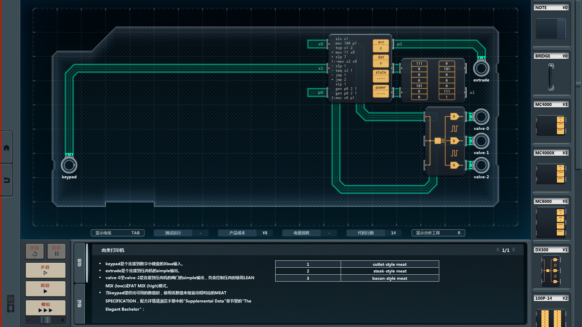The image size is (582, 327).
Task: Click the home icon on left sidebar
Action: click(x=6, y=148)
